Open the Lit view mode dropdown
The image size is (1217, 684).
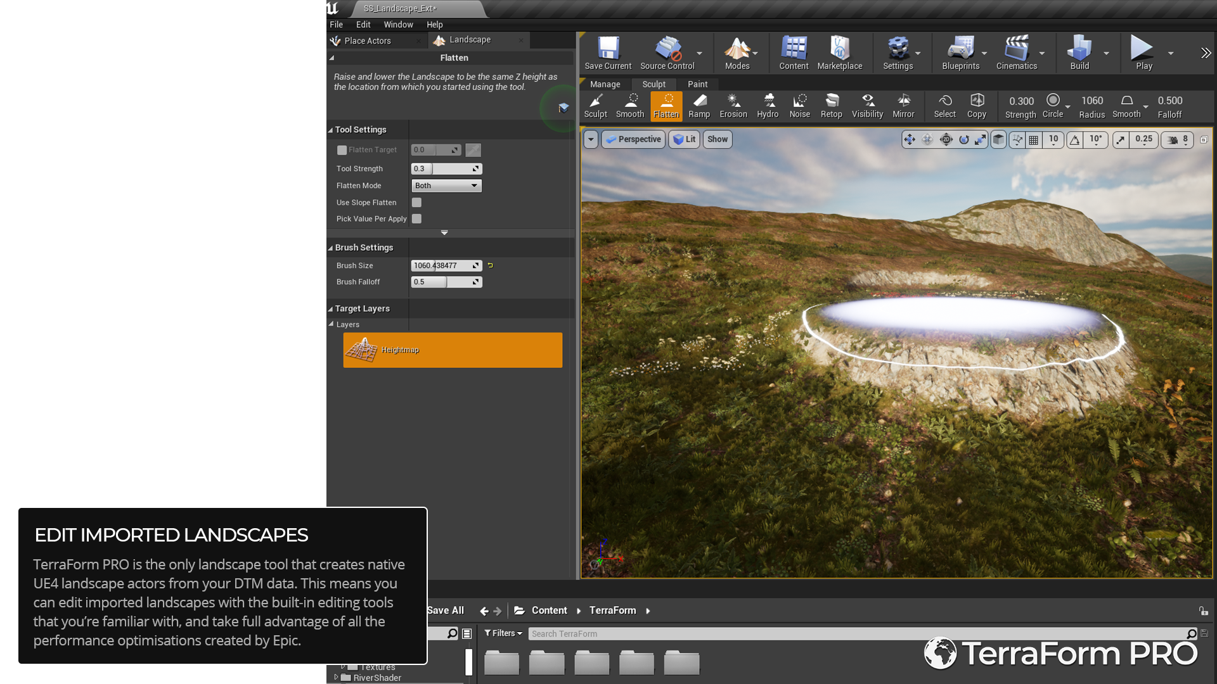coord(684,139)
